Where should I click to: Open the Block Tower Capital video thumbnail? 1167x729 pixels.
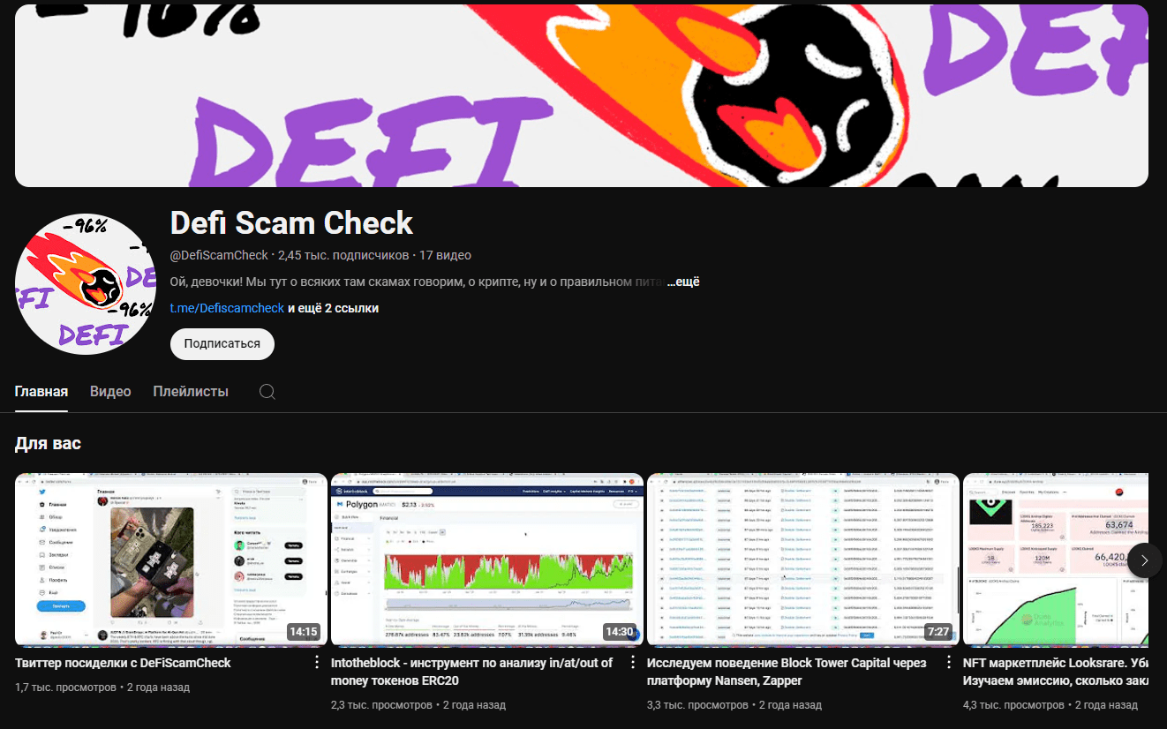[x=803, y=560]
